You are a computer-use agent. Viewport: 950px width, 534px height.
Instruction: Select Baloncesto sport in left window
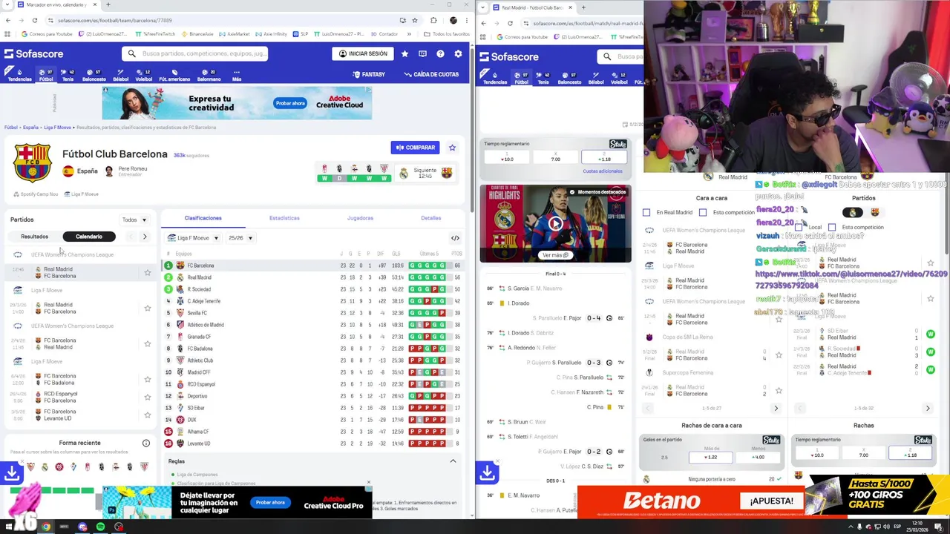94,76
